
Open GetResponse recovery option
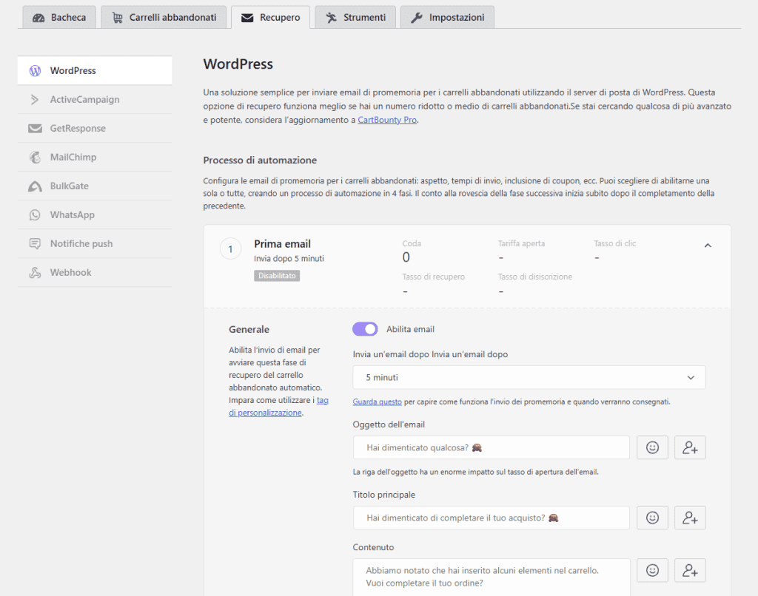95,129
